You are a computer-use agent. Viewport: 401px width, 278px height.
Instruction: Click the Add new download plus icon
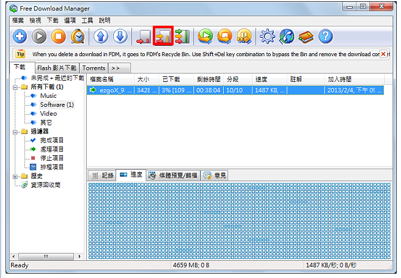click(20, 36)
